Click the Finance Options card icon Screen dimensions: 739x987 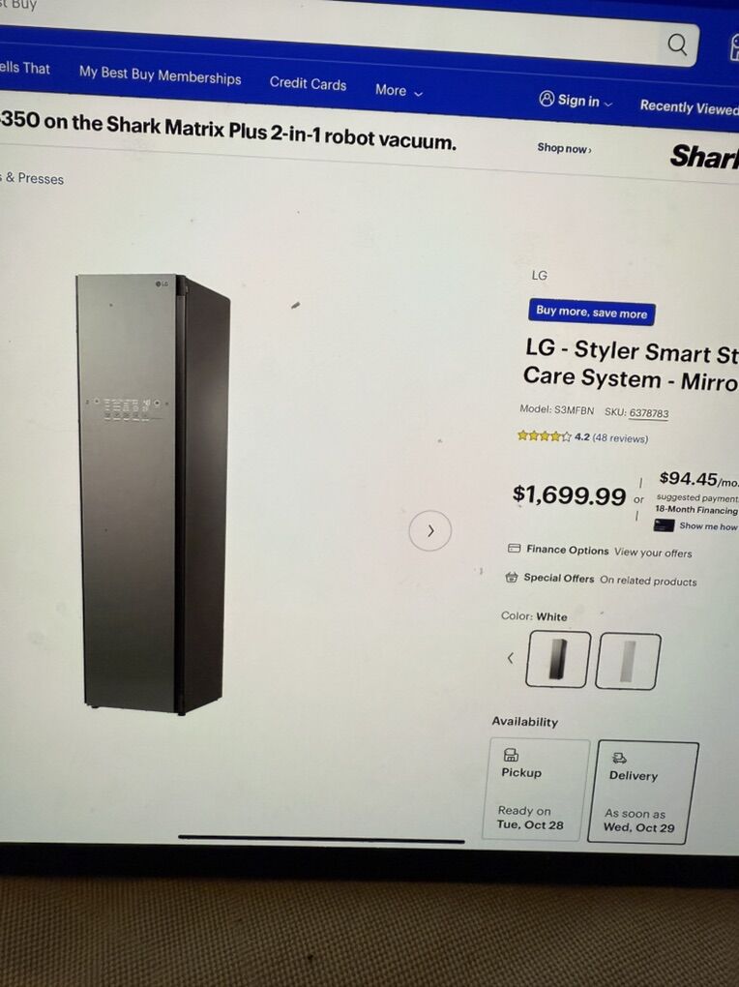coord(514,549)
